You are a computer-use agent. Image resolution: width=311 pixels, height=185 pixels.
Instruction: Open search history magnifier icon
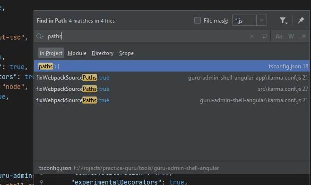pos(40,36)
